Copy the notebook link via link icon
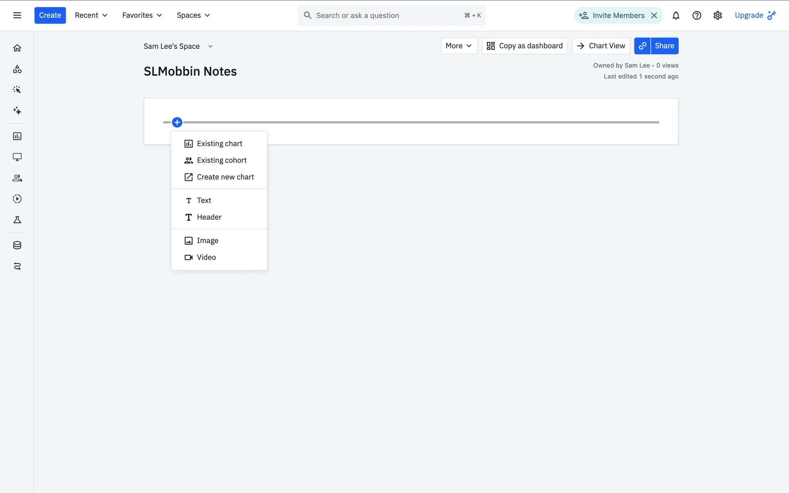The width and height of the screenshot is (789, 493). [642, 46]
